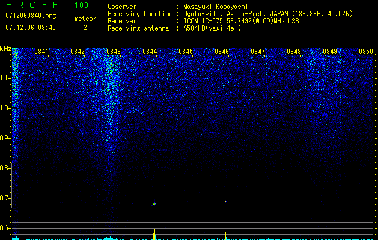
Task: Click the Receiving Location label
Action: 140,14
